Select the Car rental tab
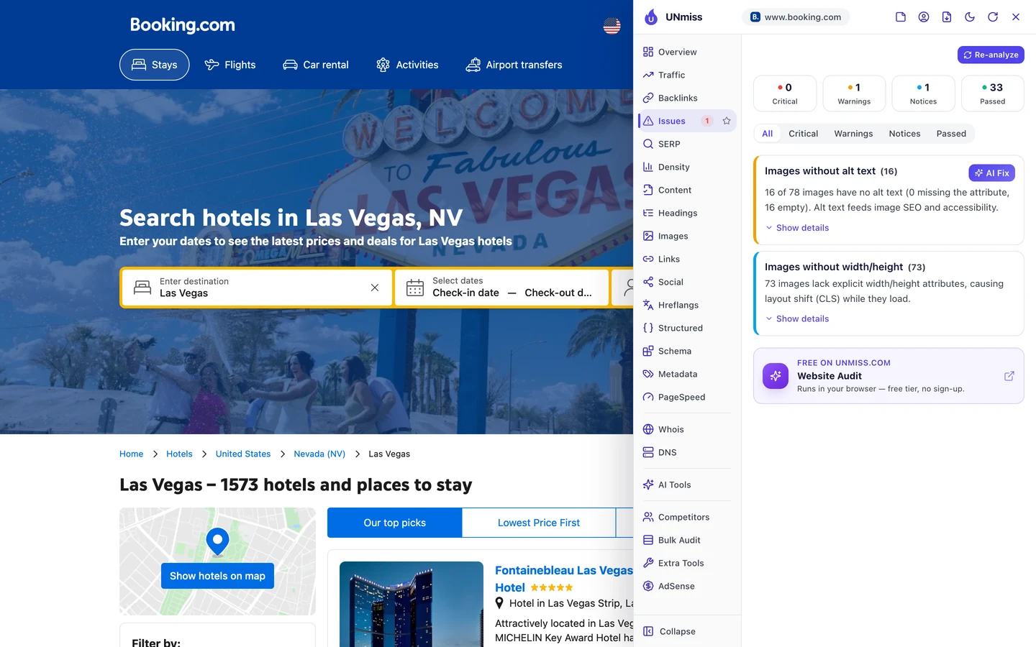Image resolution: width=1036 pixels, height=647 pixels. tap(316, 65)
